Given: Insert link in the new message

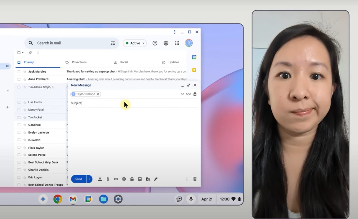Looking at the screenshot, I should 116,179.
